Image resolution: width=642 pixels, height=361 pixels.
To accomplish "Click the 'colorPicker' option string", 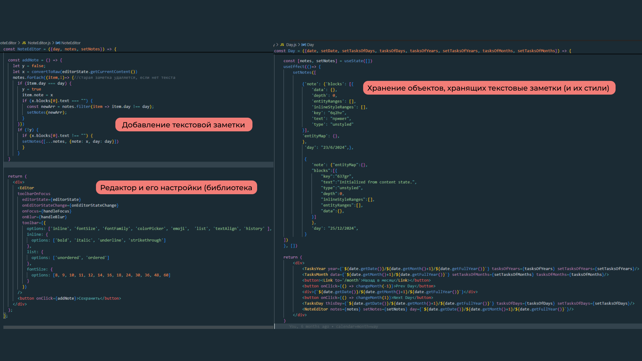I will pos(150,229).
